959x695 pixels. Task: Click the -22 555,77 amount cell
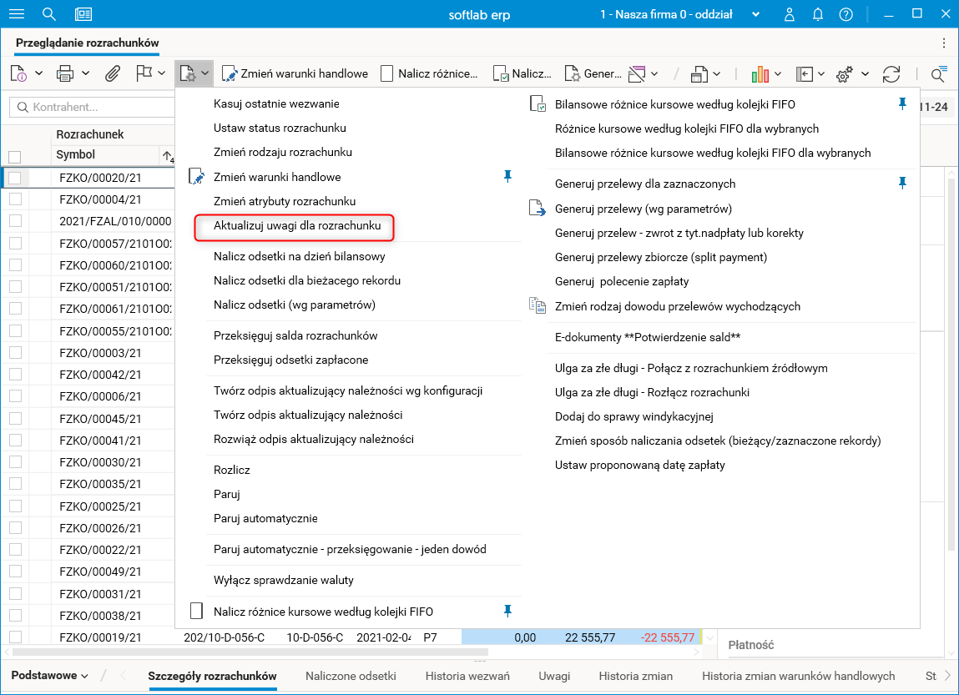[x=667, y=637]
